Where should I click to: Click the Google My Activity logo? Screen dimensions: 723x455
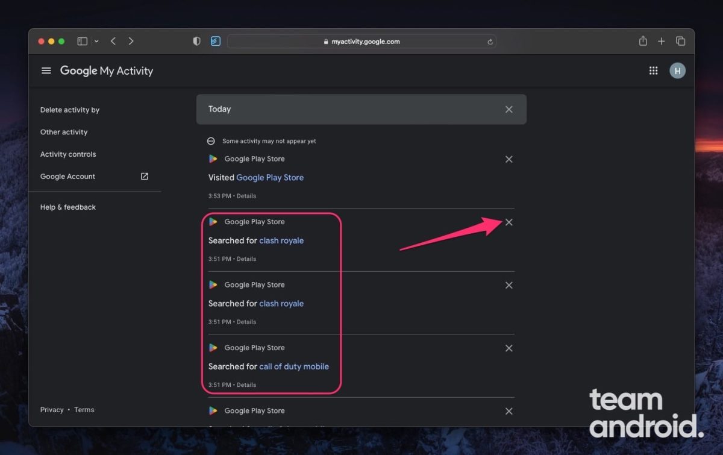coord(106,71)
